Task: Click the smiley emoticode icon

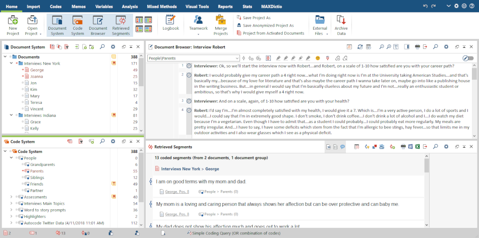Action: [318, 58]
